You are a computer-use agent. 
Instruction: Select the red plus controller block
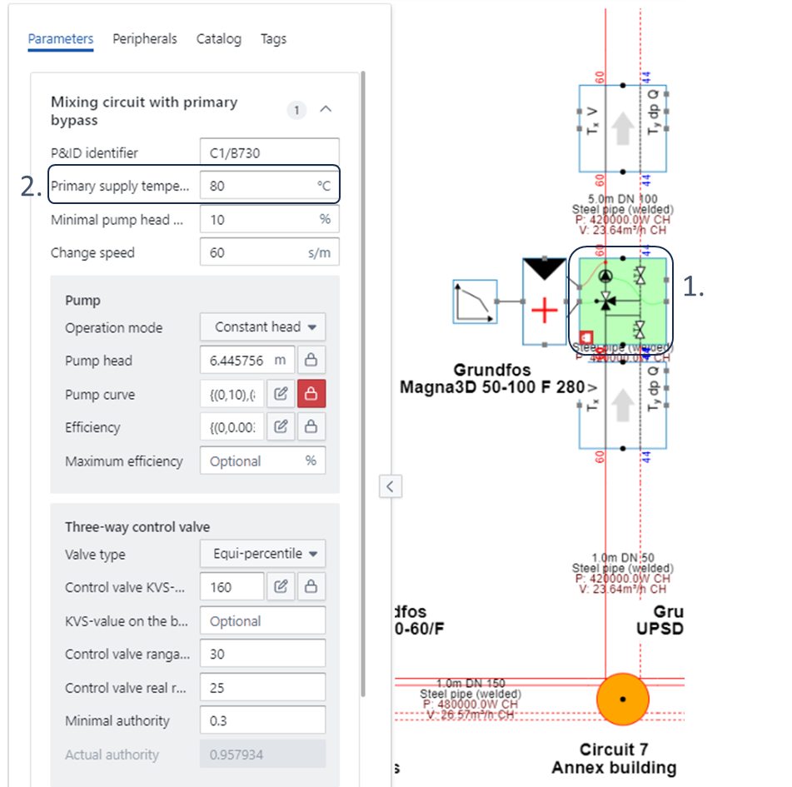tap(544, 311)
